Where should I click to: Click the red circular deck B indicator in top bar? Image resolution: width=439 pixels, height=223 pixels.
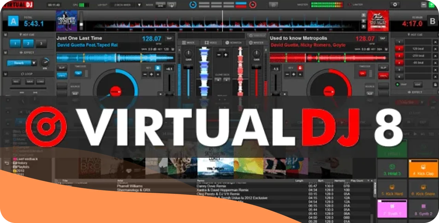pyautogui.click(x=253, y=5)
